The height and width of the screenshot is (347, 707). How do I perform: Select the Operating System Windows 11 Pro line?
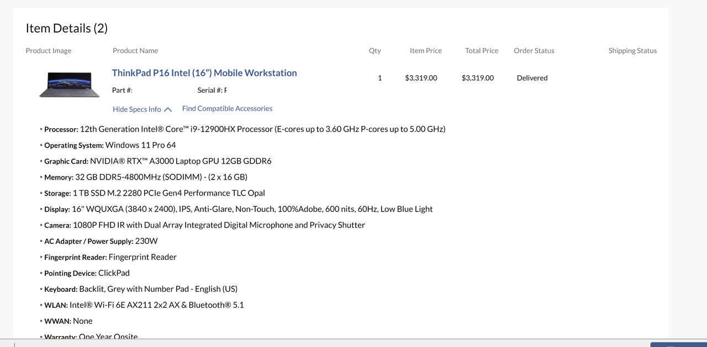[x=108, y=145]
